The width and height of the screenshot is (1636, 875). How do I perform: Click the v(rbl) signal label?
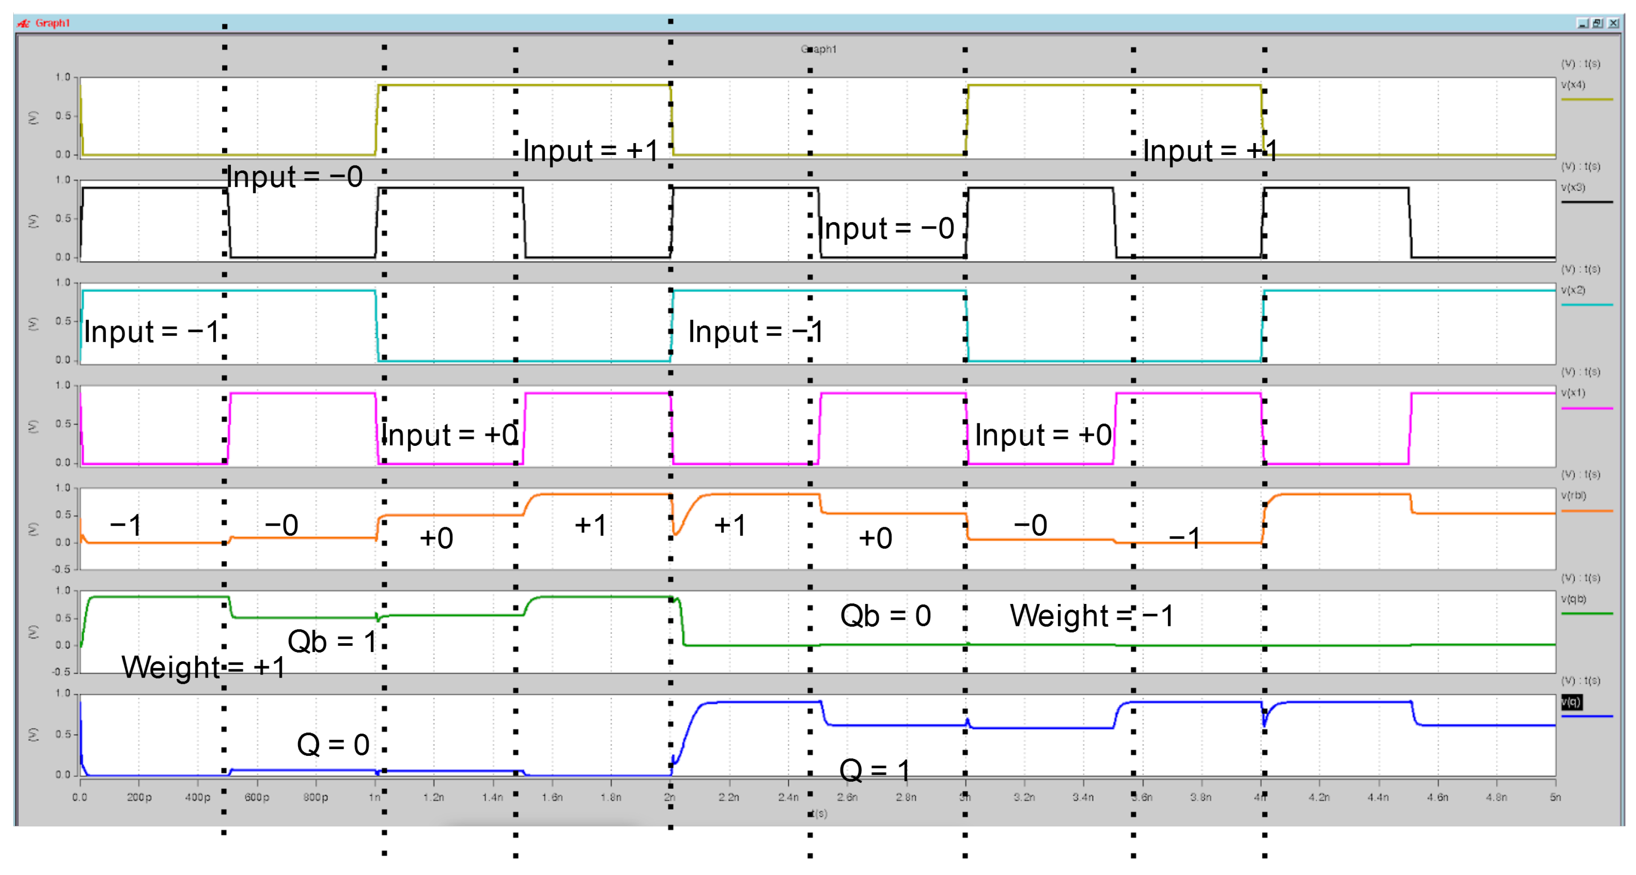[1573, 495]
